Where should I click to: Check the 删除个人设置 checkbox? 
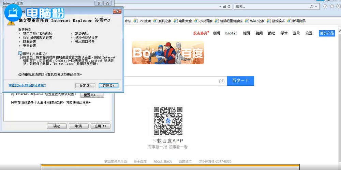20,53
